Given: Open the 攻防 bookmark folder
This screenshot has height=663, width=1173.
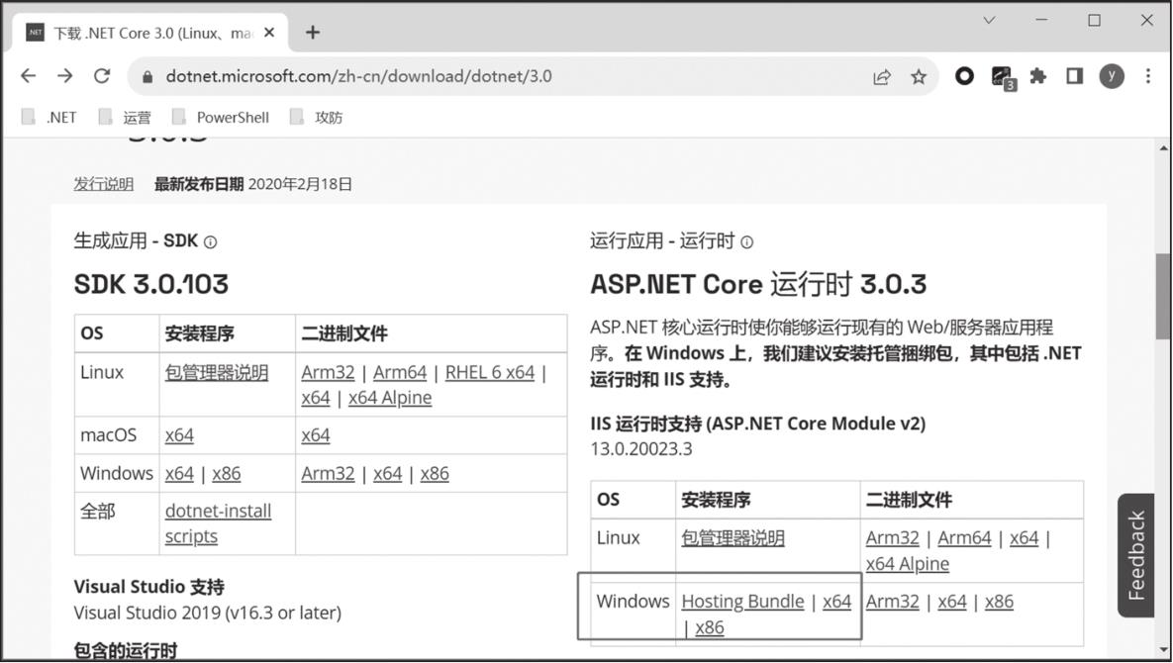Looking at the screenshot, I should coord(317,118).
